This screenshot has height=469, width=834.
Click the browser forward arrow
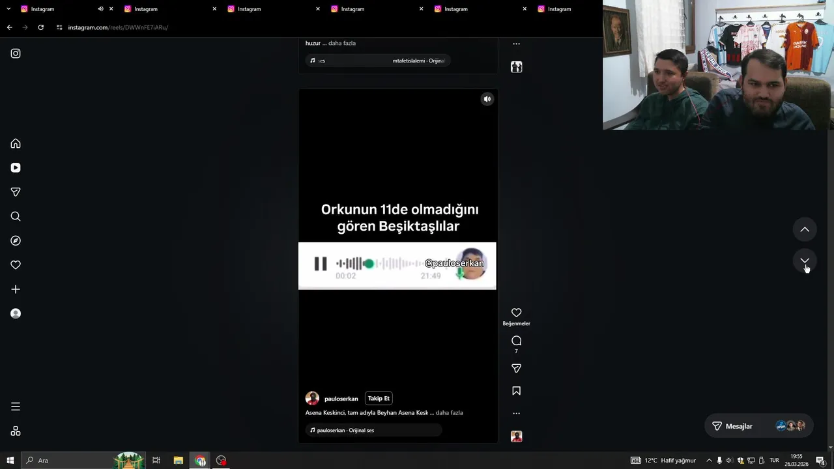click(x=25, y=27)
